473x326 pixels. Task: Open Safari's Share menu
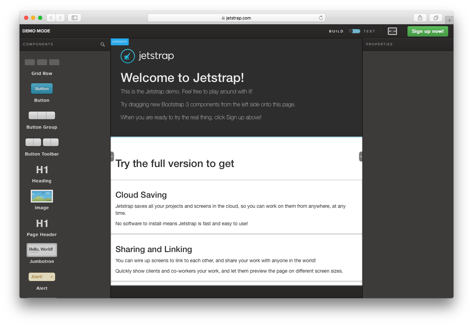pyautogui.click(x=420, y=18)
